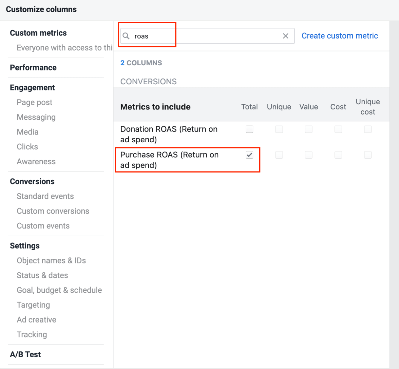Toggle Donation ROAS Cost checkbox
Viewport: 399px width, 369px height.
pyautogui.click(x=338, y=129)
